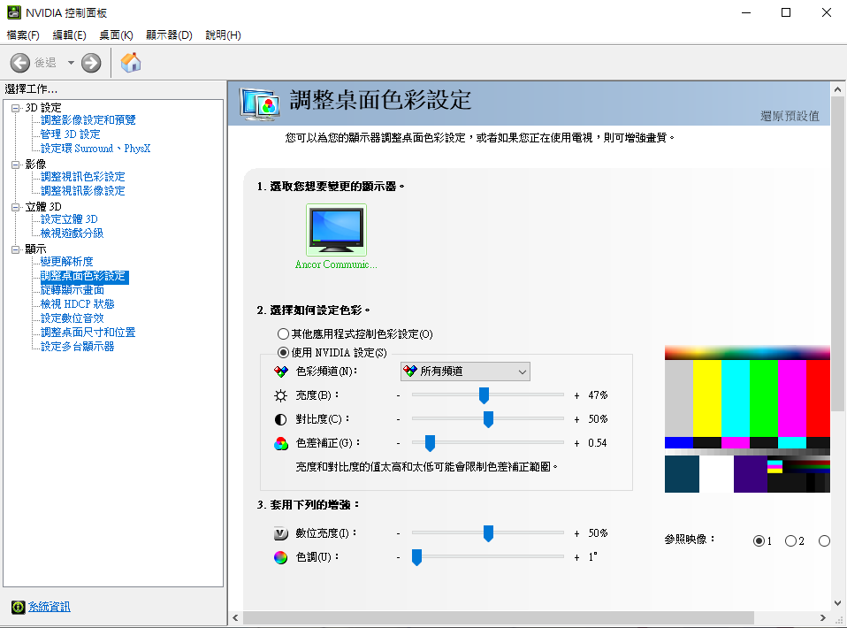Image resolution: width=847 pixels, height=628 pixels.
Task: Click the Back arrow toolbar icon
Action: [x=20, y=63]
